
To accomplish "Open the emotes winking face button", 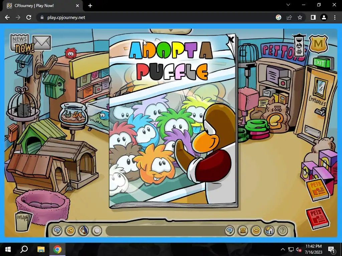I will 70,230.
